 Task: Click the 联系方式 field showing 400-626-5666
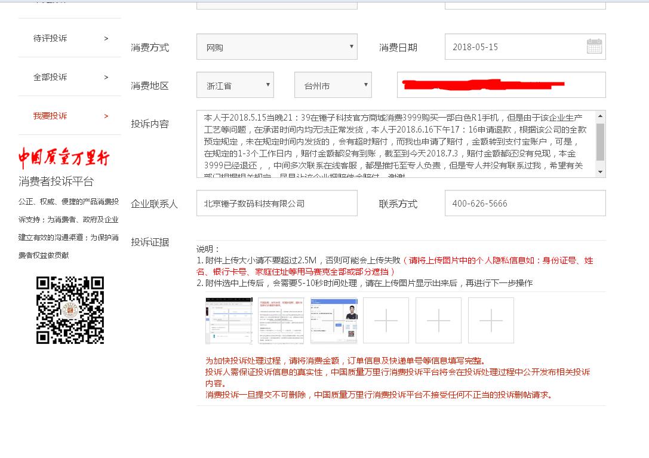coord(525,203)
